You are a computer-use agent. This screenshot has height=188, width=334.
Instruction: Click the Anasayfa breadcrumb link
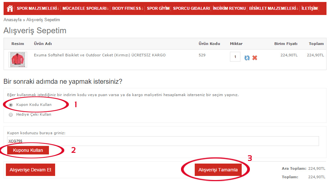12,20
